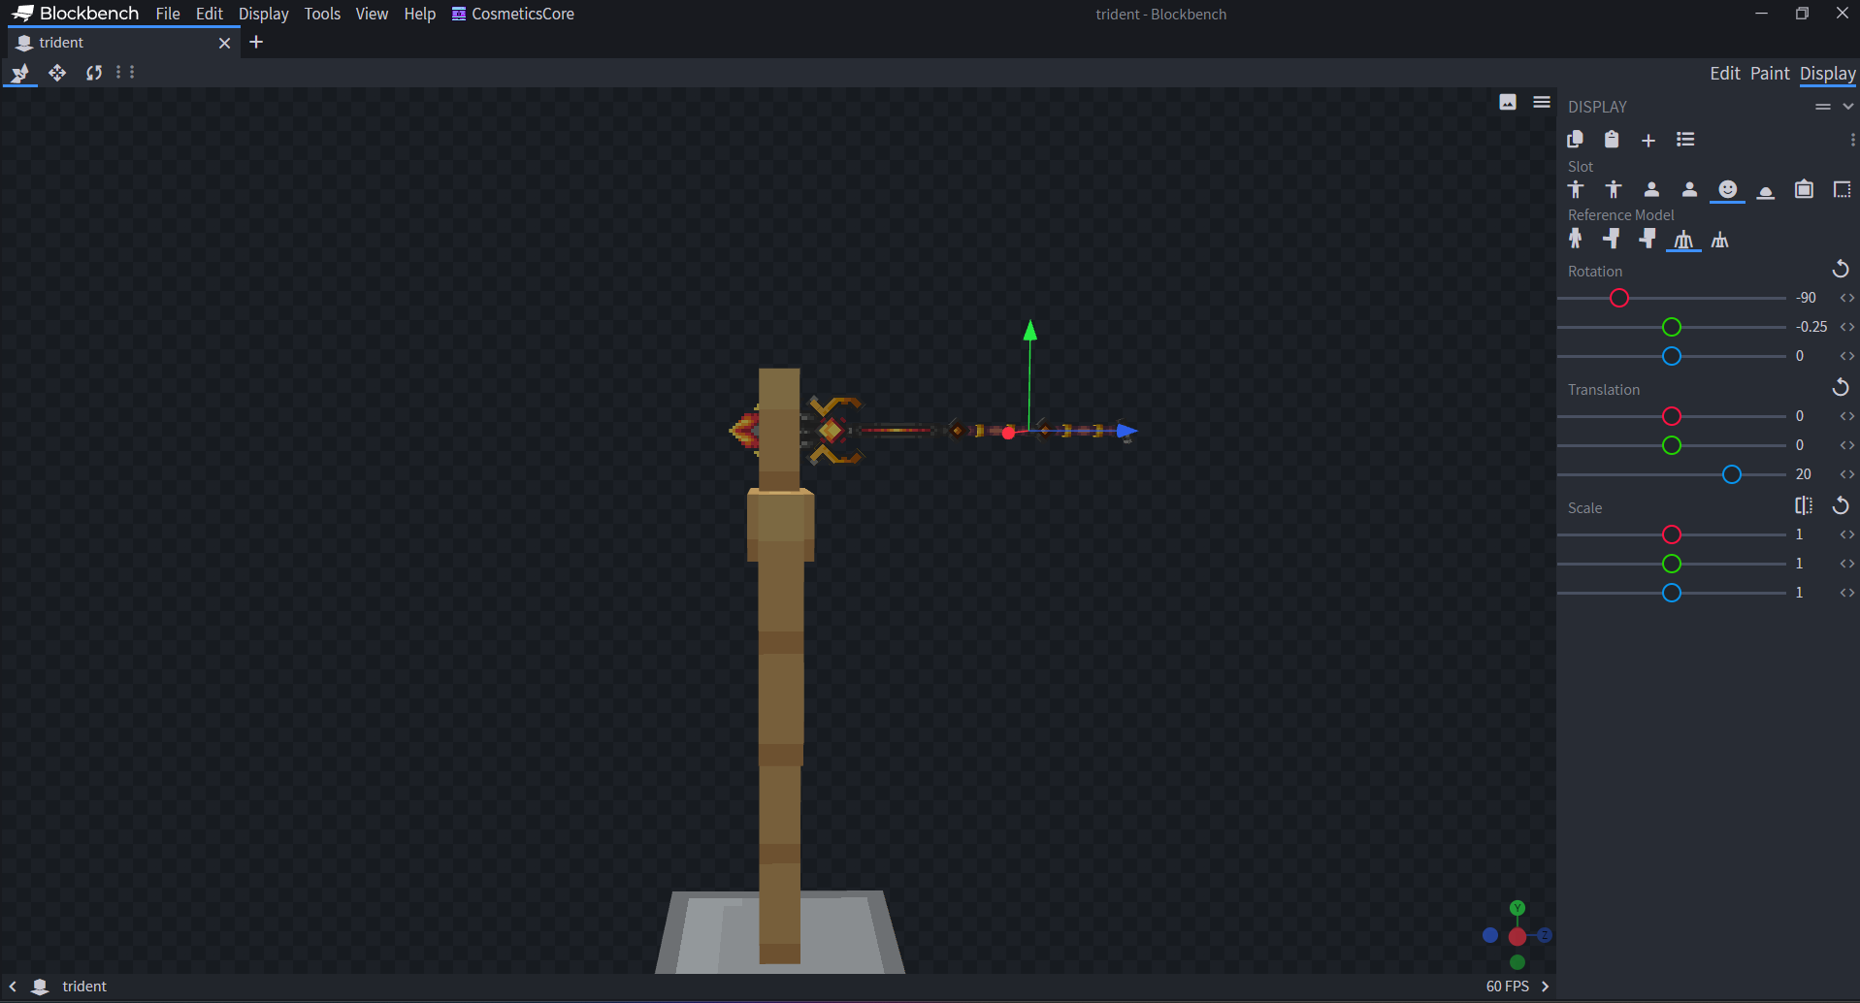Reset the Translation values

[1840, 388]
